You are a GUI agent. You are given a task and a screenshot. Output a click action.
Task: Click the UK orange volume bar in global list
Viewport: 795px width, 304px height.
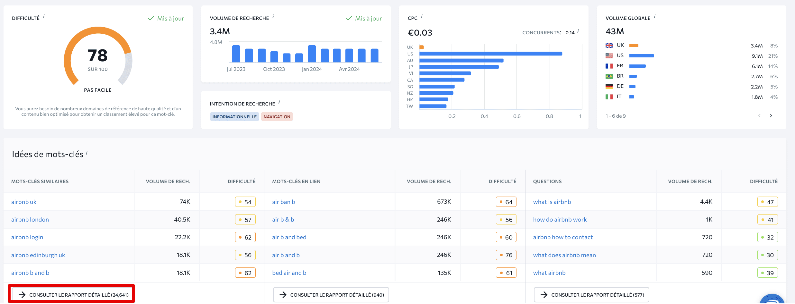[634, 46]
